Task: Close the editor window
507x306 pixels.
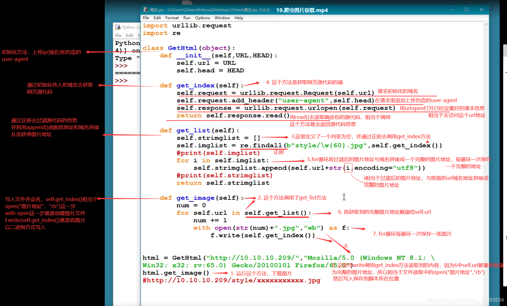Action: [481, 10]
